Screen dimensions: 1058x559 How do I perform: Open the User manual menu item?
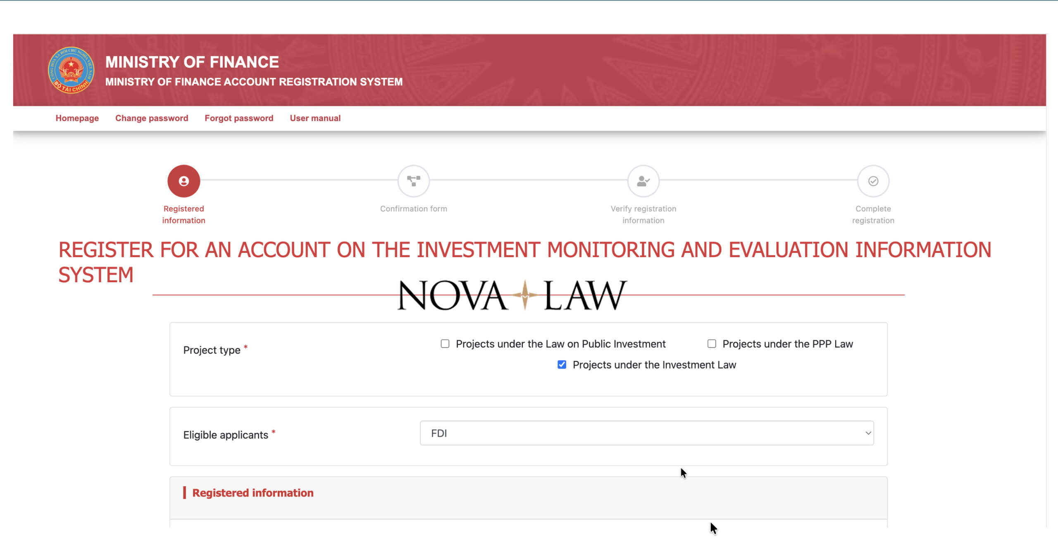click(x=315, y=118)
